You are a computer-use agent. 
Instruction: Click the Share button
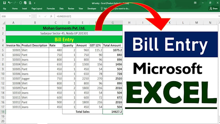click(214, 8)
